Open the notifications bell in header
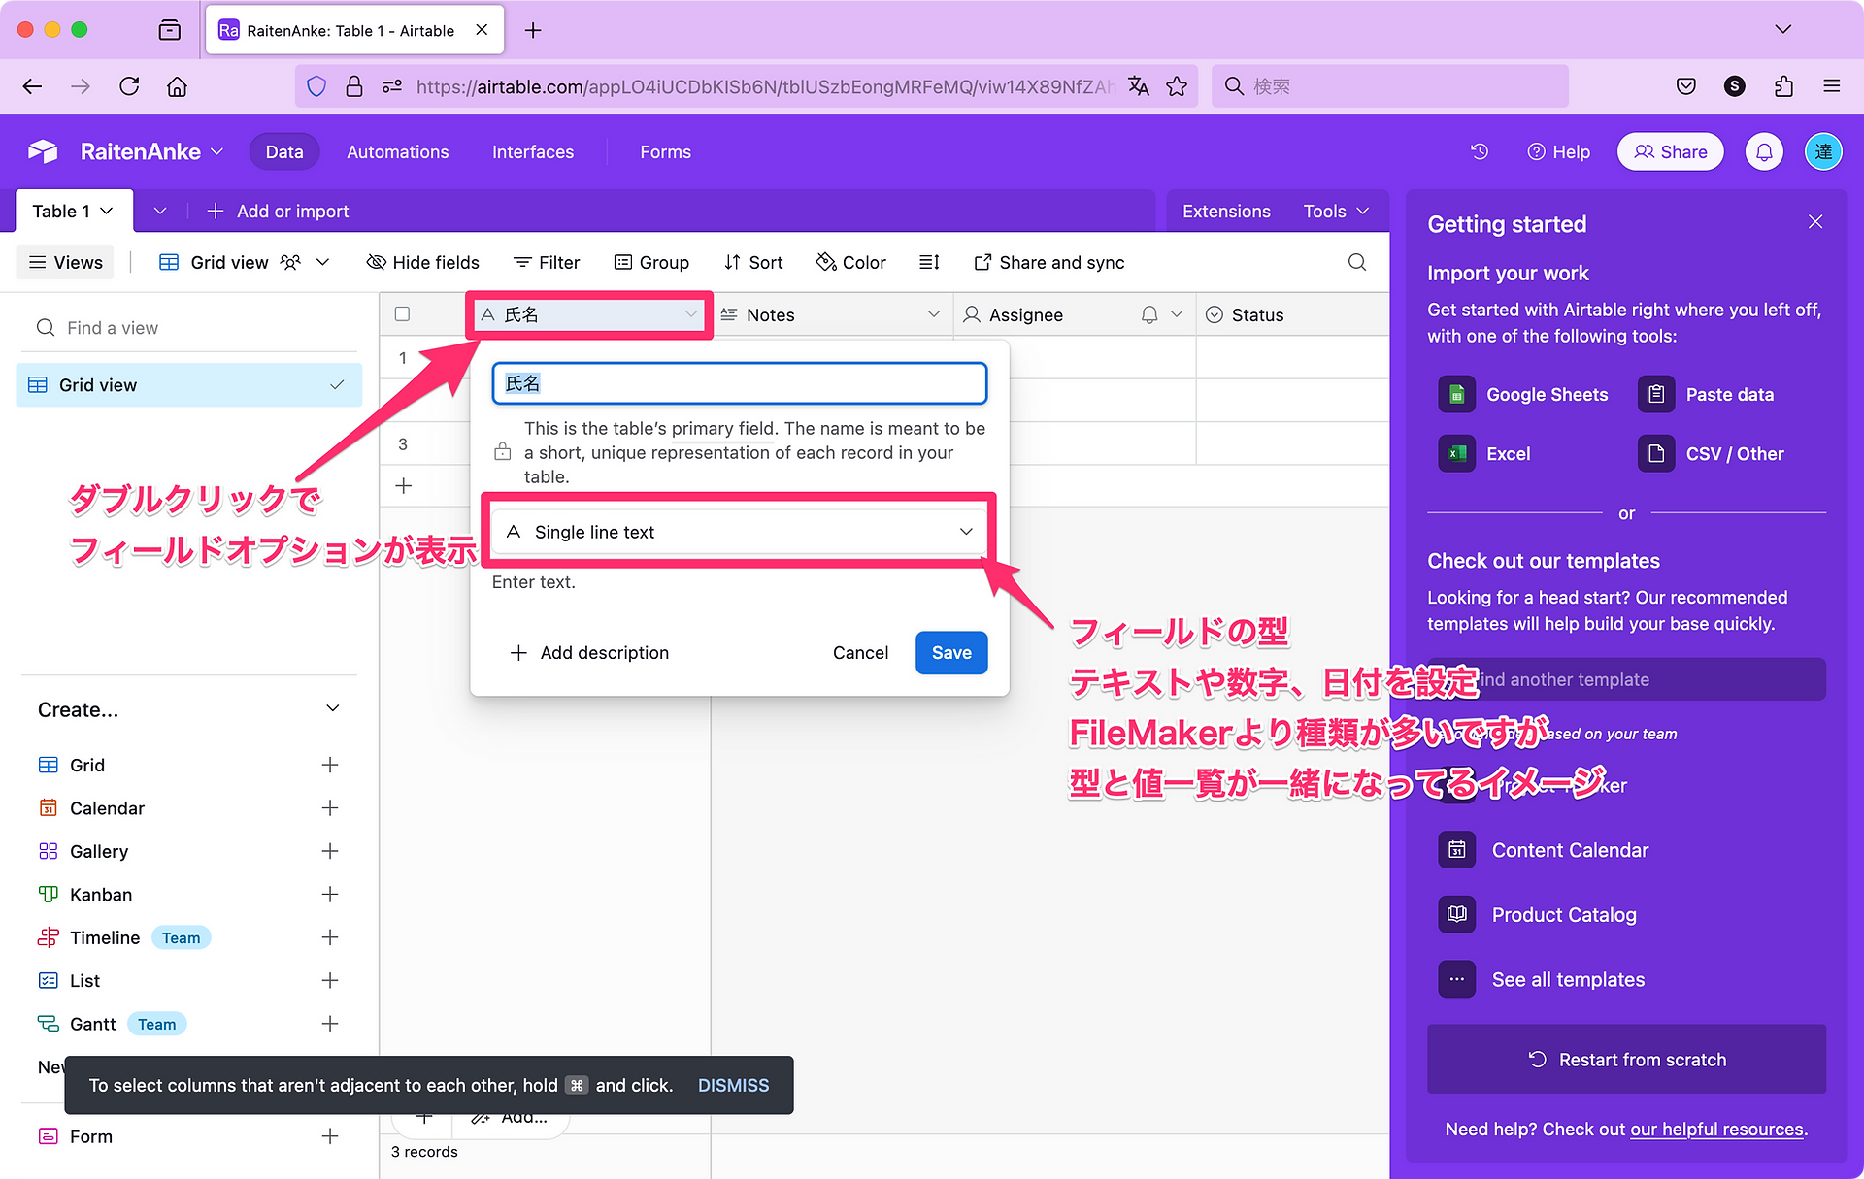Viewport: 1864px width, 1179px height. [x=1764, y=151]
